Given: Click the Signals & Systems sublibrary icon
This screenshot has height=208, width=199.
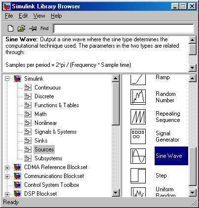Looking at the screenshot, I should 28,132.
